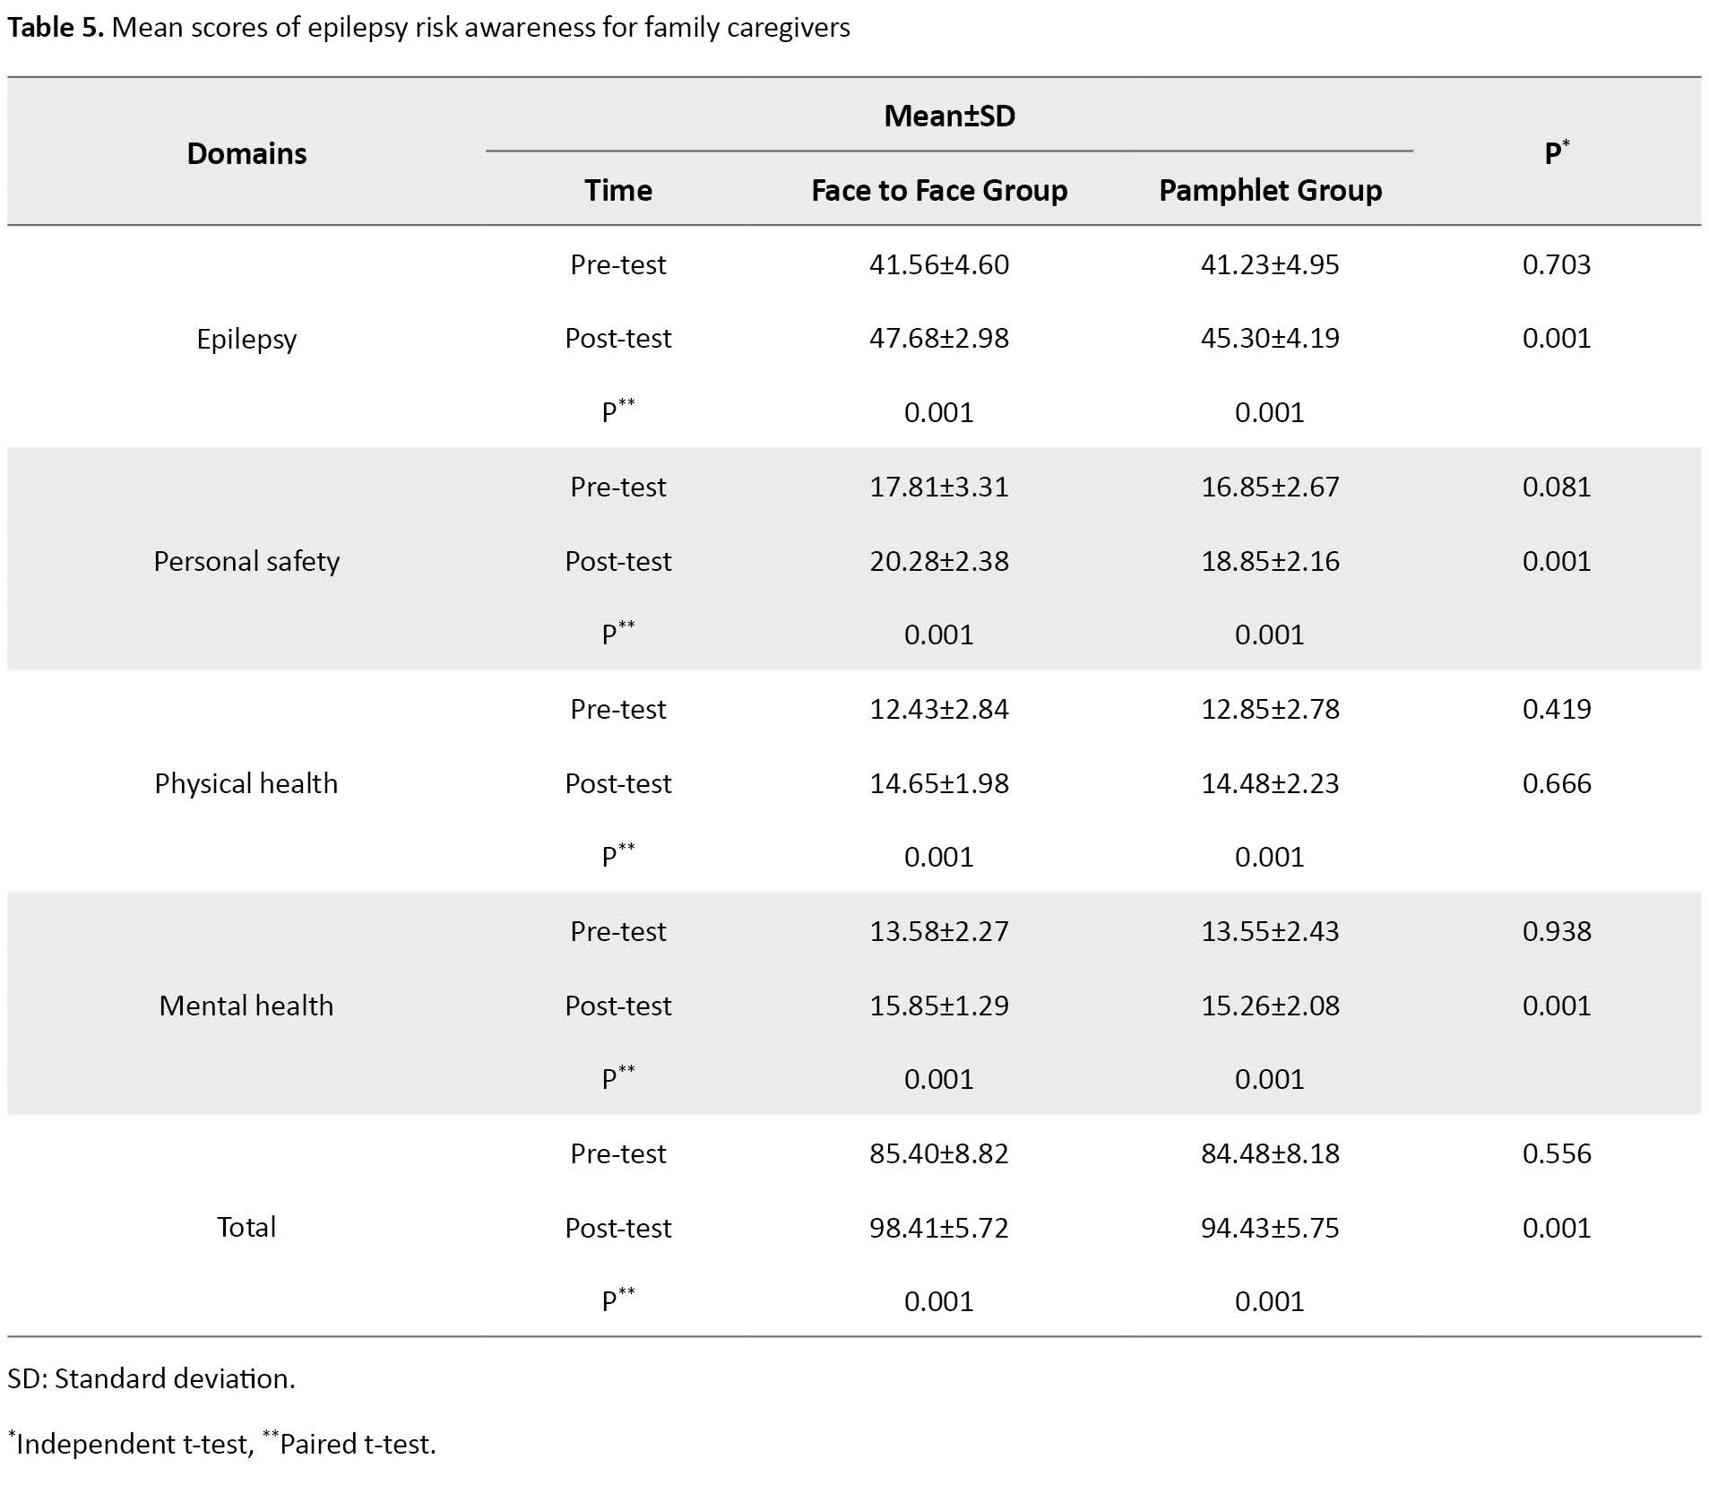Select the Domains column header
The height and width of the screenshot is (1485, 1709).
click(x=246, y=153)
